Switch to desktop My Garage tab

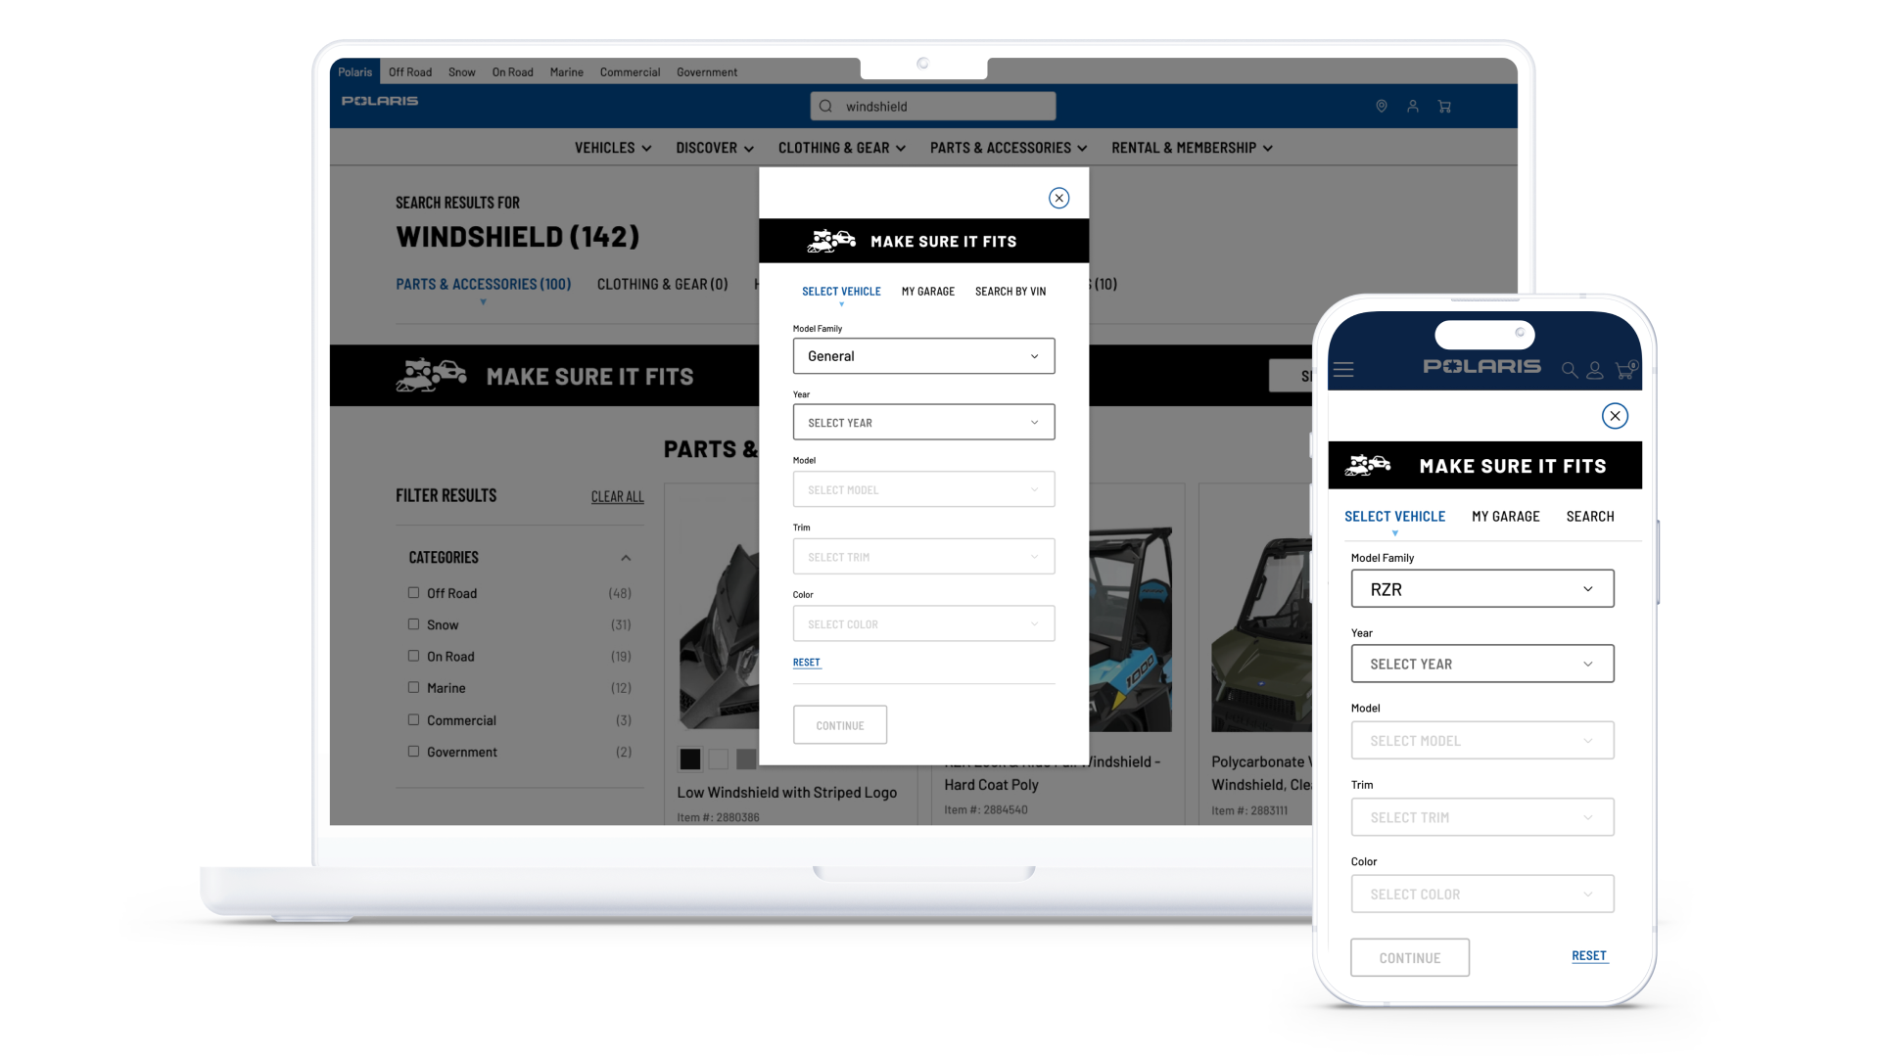[x=927, y=292]
